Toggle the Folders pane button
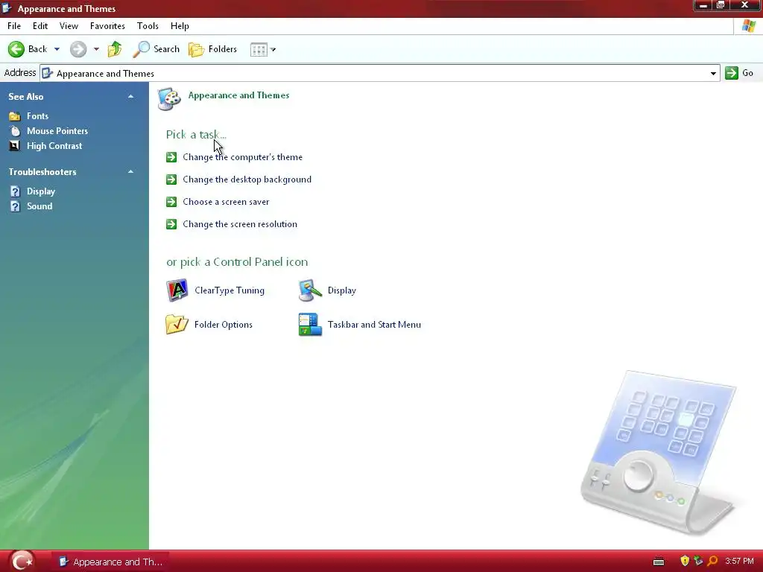 pyautogui.click(x=212, y=49)
